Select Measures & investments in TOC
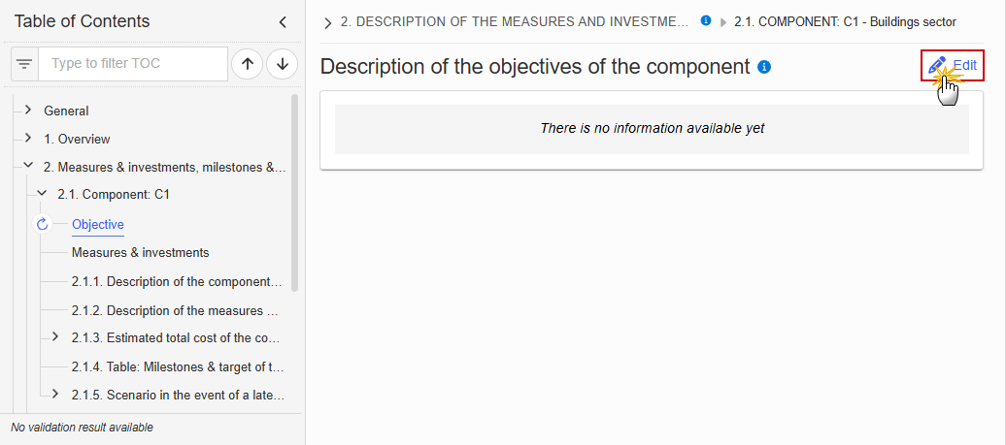This screenshot has width=1006, height=445. [141, 253]
